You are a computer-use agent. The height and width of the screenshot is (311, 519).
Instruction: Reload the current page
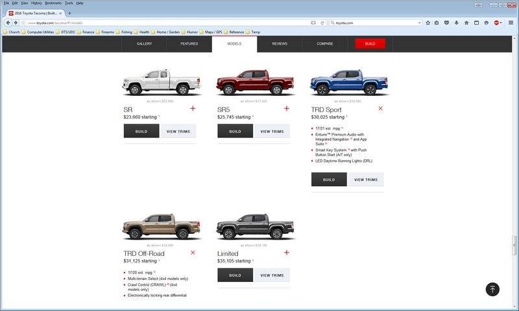click(x=322, y=23)
